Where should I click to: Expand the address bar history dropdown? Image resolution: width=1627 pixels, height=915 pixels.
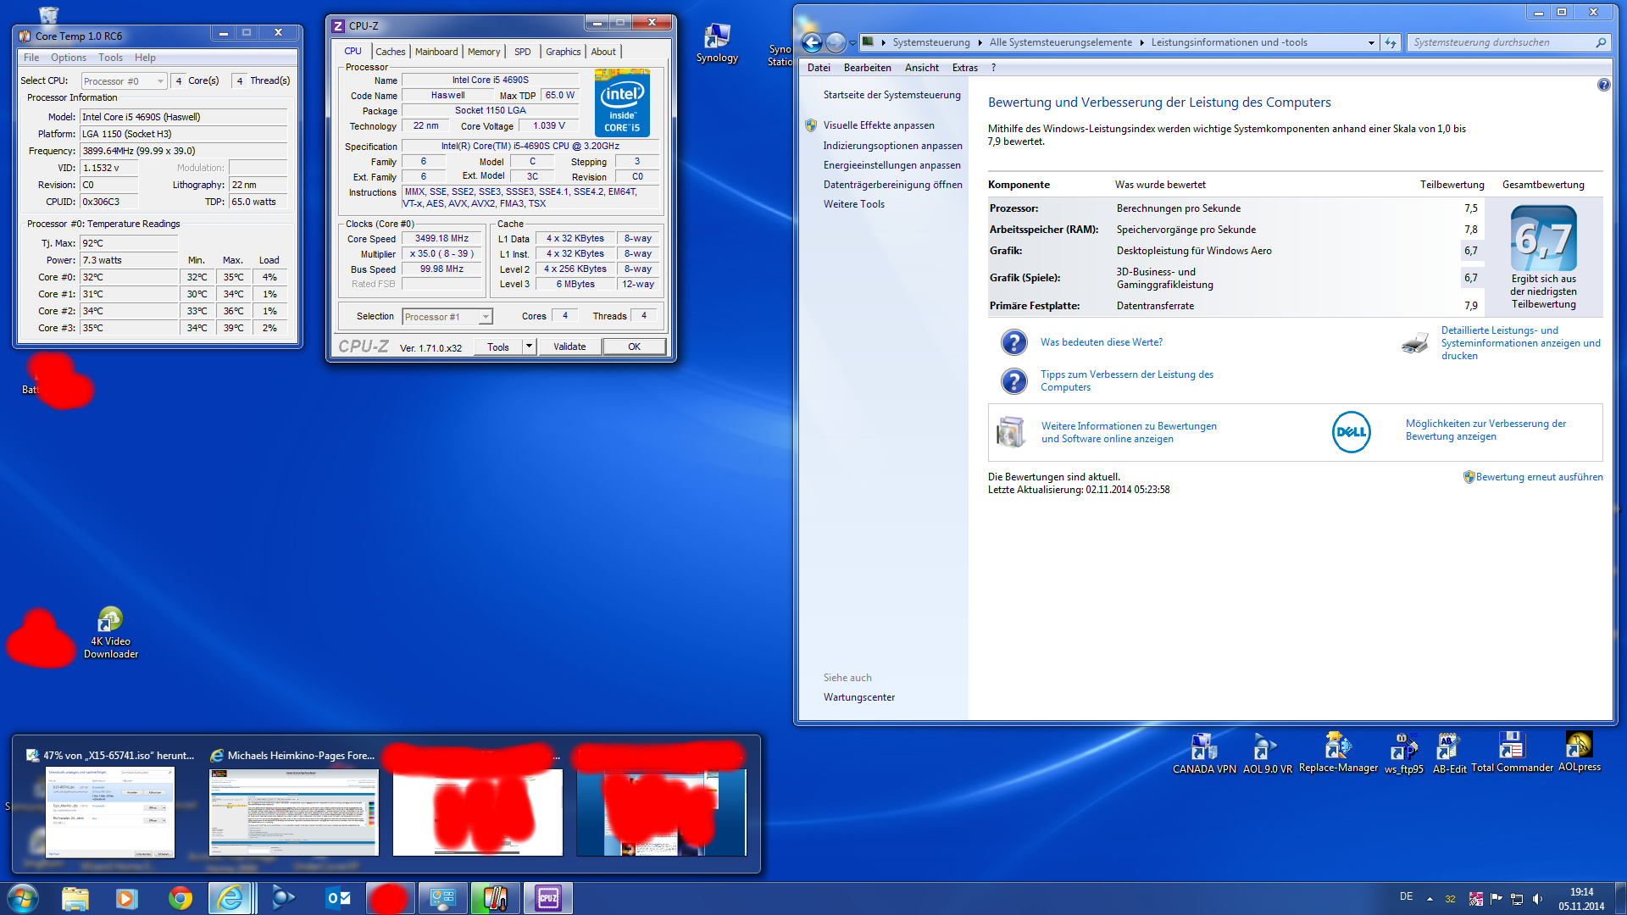point(1371,42)
